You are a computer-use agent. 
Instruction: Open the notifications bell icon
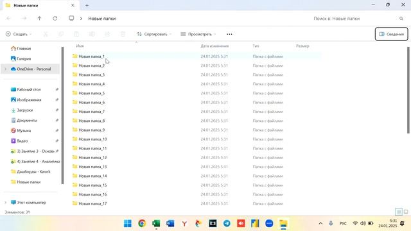tap(403, 223)
